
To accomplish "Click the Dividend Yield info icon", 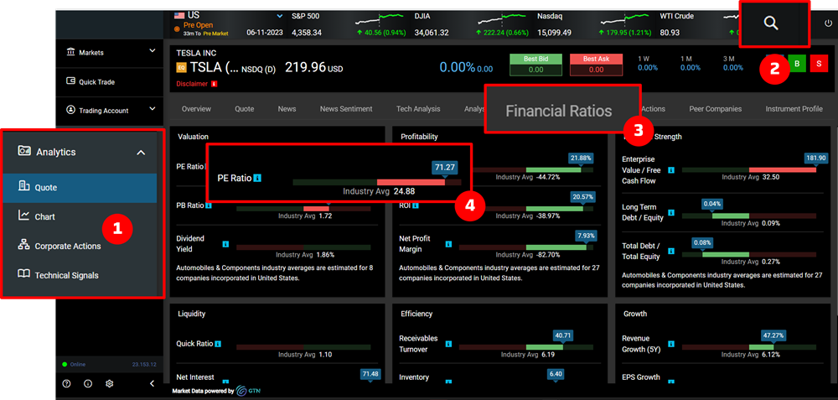I will 225,244.
